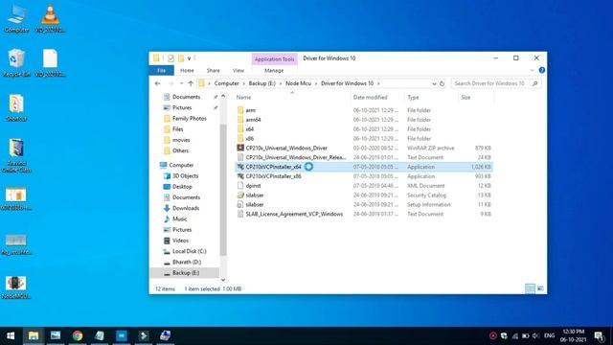Open File Explorer help icon
This screenshot has height=345, width=613.
(542, 70)
